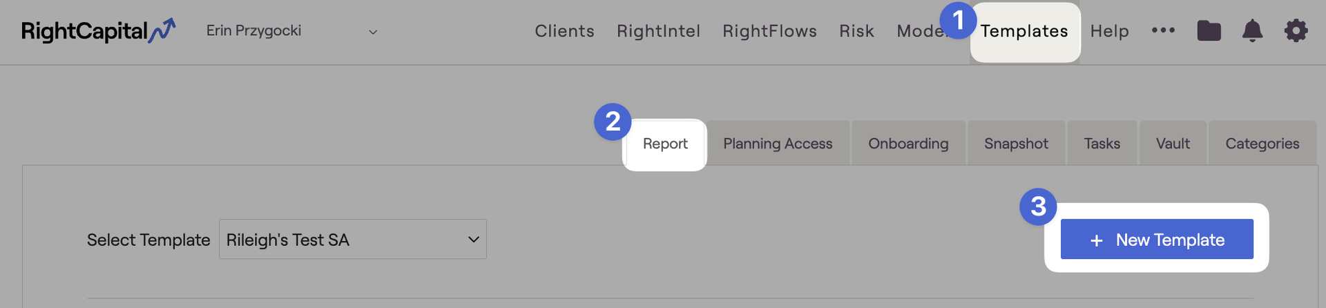Select the Onboarding tab
The width and height of the screenshot is (1326, 308).
[908, 144]
